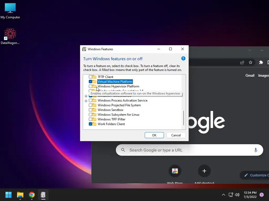Show hidden system tray icons
269x201 pixels.
pyautogui.click(x=224, y=195)
